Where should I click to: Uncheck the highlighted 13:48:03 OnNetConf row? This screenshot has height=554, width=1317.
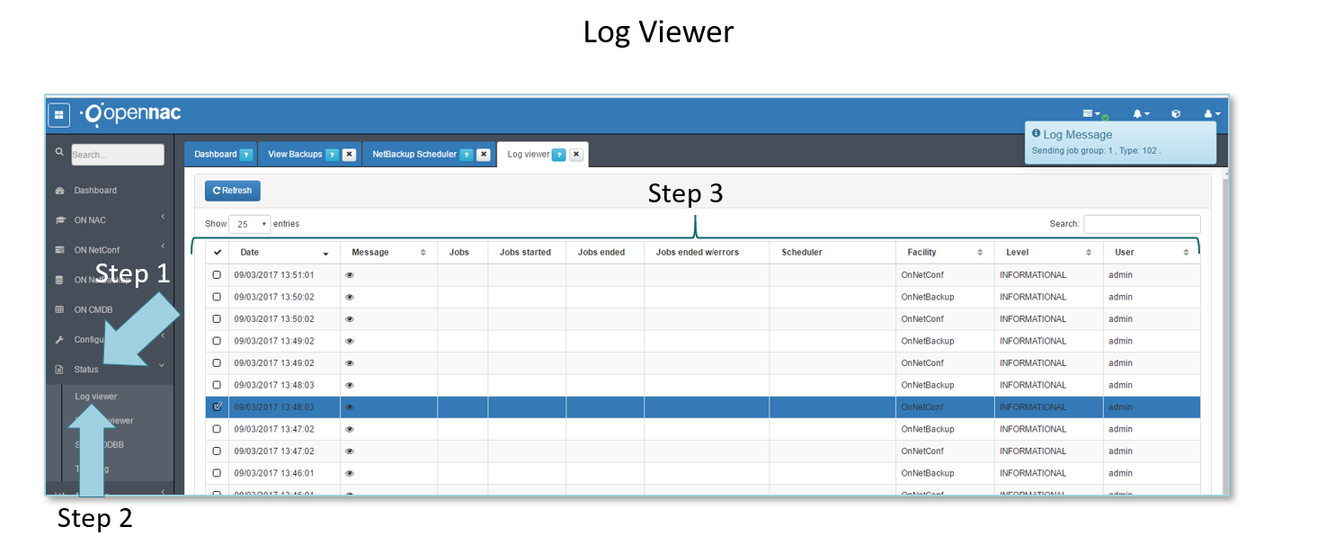pos(217,407)
